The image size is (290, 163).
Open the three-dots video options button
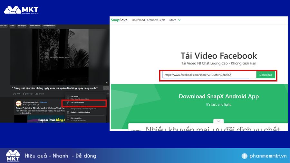(x=106, y=88)
